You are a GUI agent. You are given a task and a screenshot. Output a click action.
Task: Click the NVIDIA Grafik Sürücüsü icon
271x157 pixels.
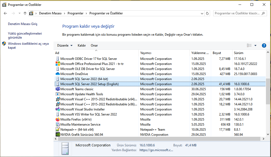(58, 135)
